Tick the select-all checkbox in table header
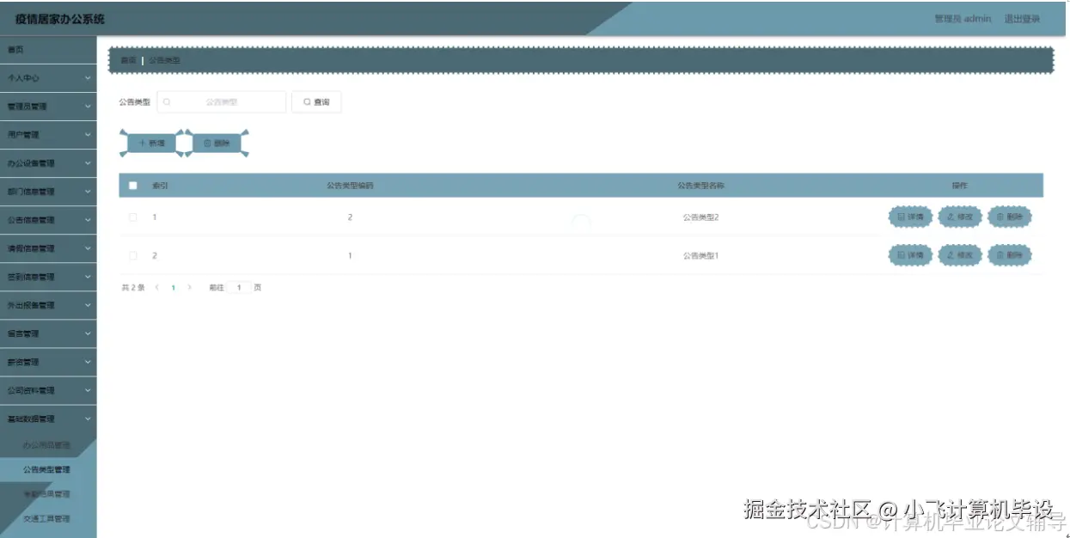This screenshot has width=1070, height=538. [x=133, y=186]
